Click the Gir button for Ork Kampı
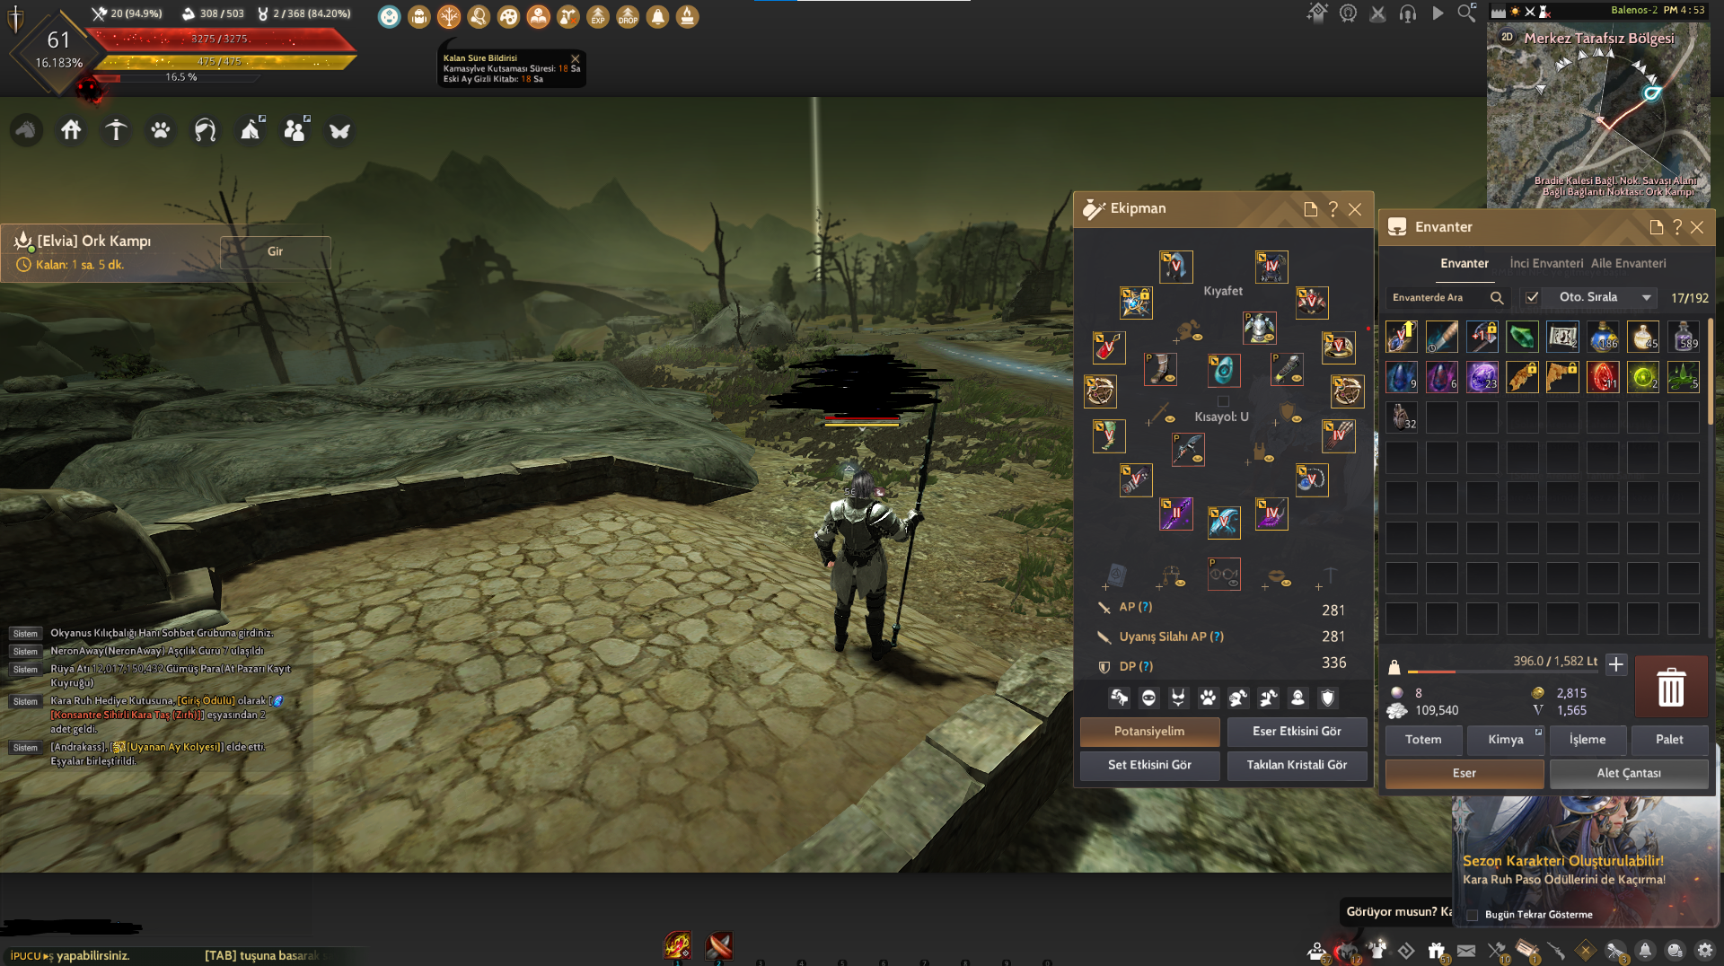 pos(275,252)
